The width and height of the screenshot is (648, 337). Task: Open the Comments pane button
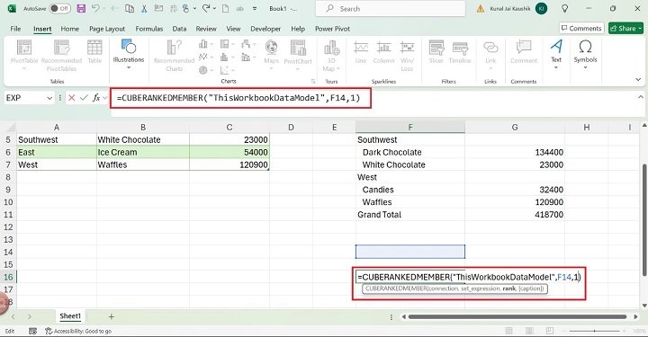tap(581, 28)
